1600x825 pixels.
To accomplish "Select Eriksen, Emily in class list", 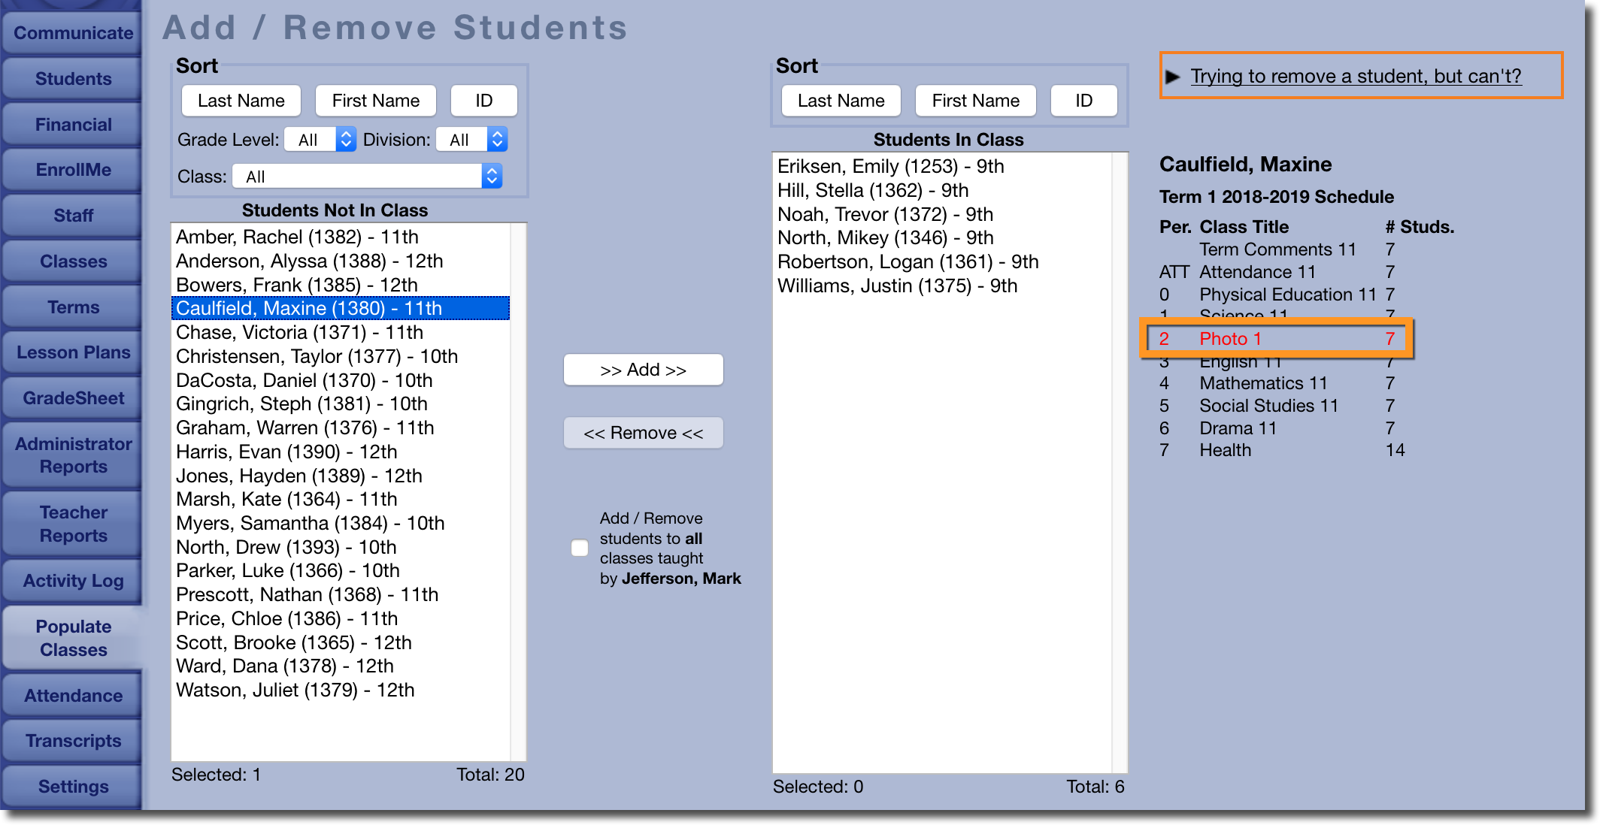I will [x=890, y=166].
